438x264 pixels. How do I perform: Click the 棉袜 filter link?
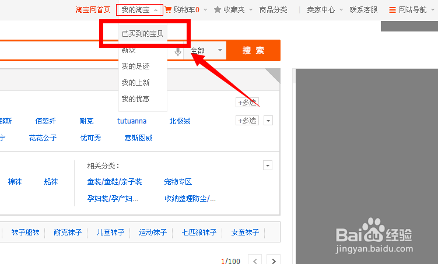point(15,182)
